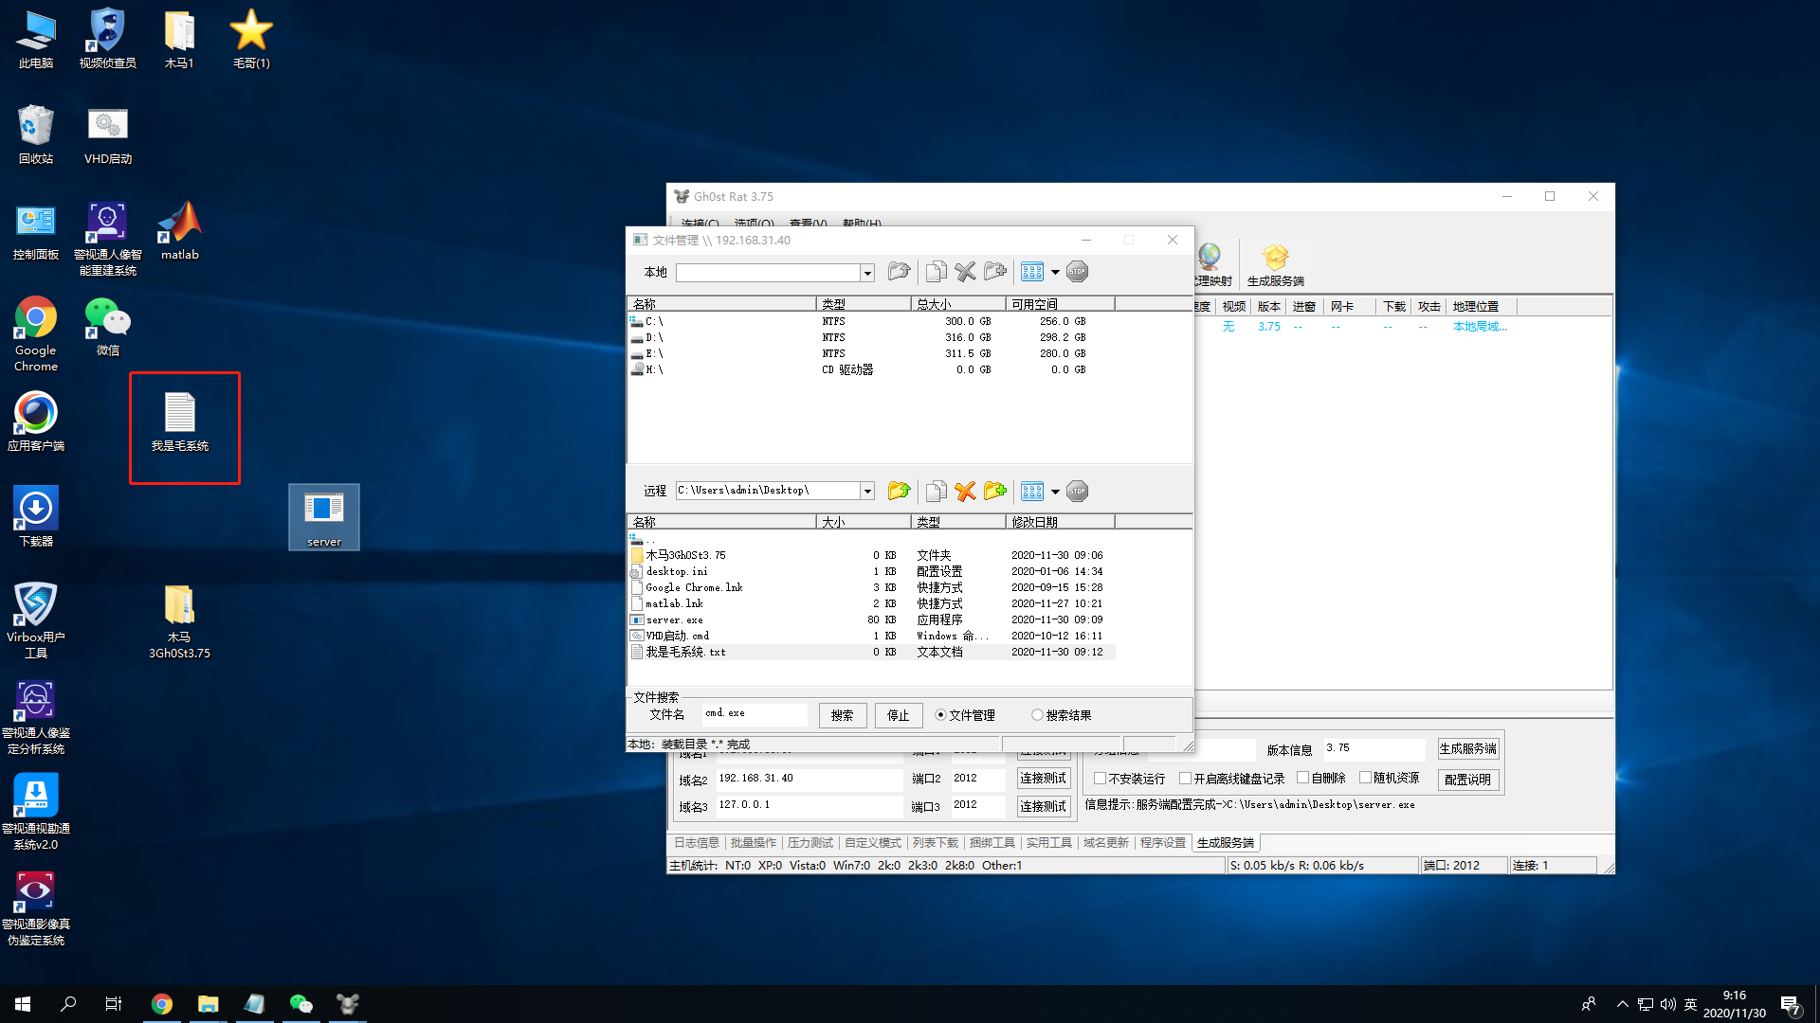Click 搜索 button in file search
The height and width of the screenshot is (1023, 1820).
(842, 715)
